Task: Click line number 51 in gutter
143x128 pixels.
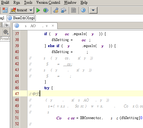Action: point(17,118)
